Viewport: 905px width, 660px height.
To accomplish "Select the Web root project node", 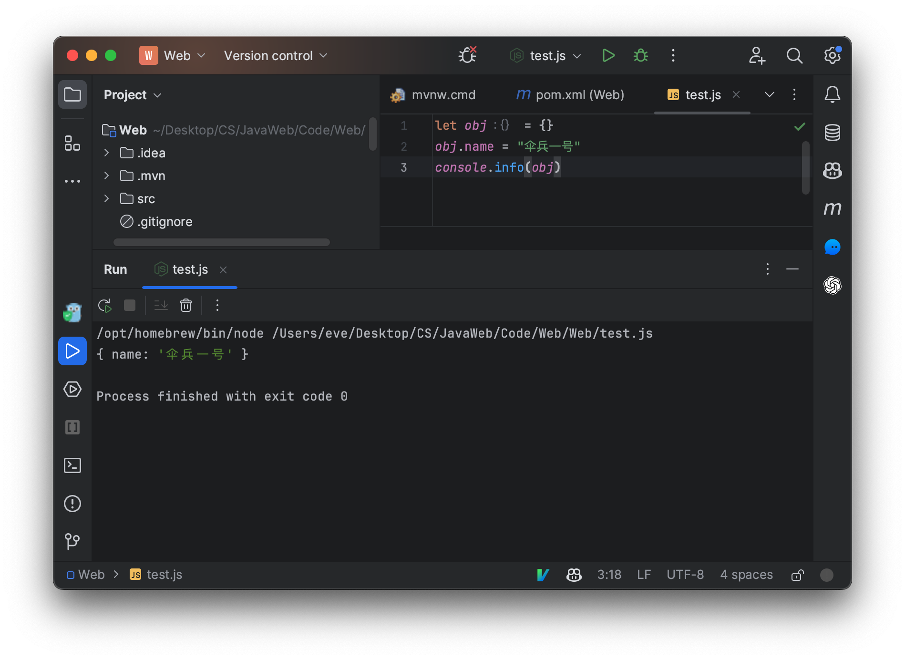I will coord(234,130).
